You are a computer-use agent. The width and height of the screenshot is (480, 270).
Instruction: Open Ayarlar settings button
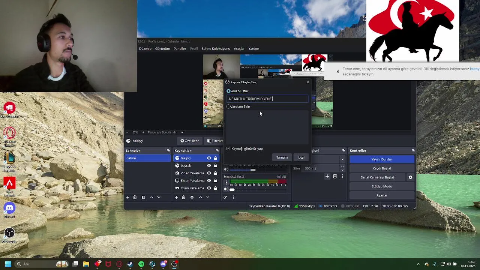382,195
